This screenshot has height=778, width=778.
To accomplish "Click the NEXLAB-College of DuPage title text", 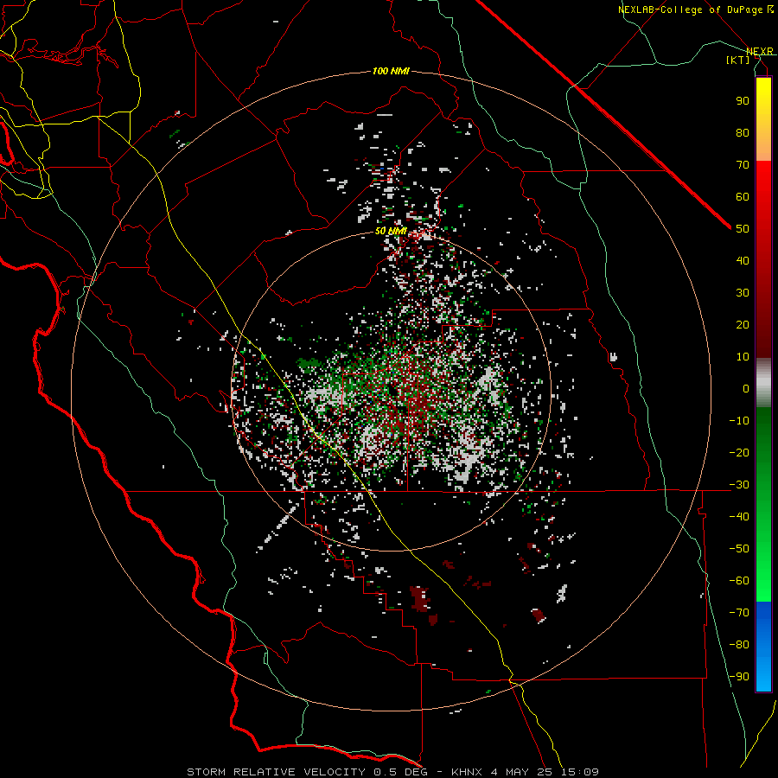I will click(x=691, y=10).
